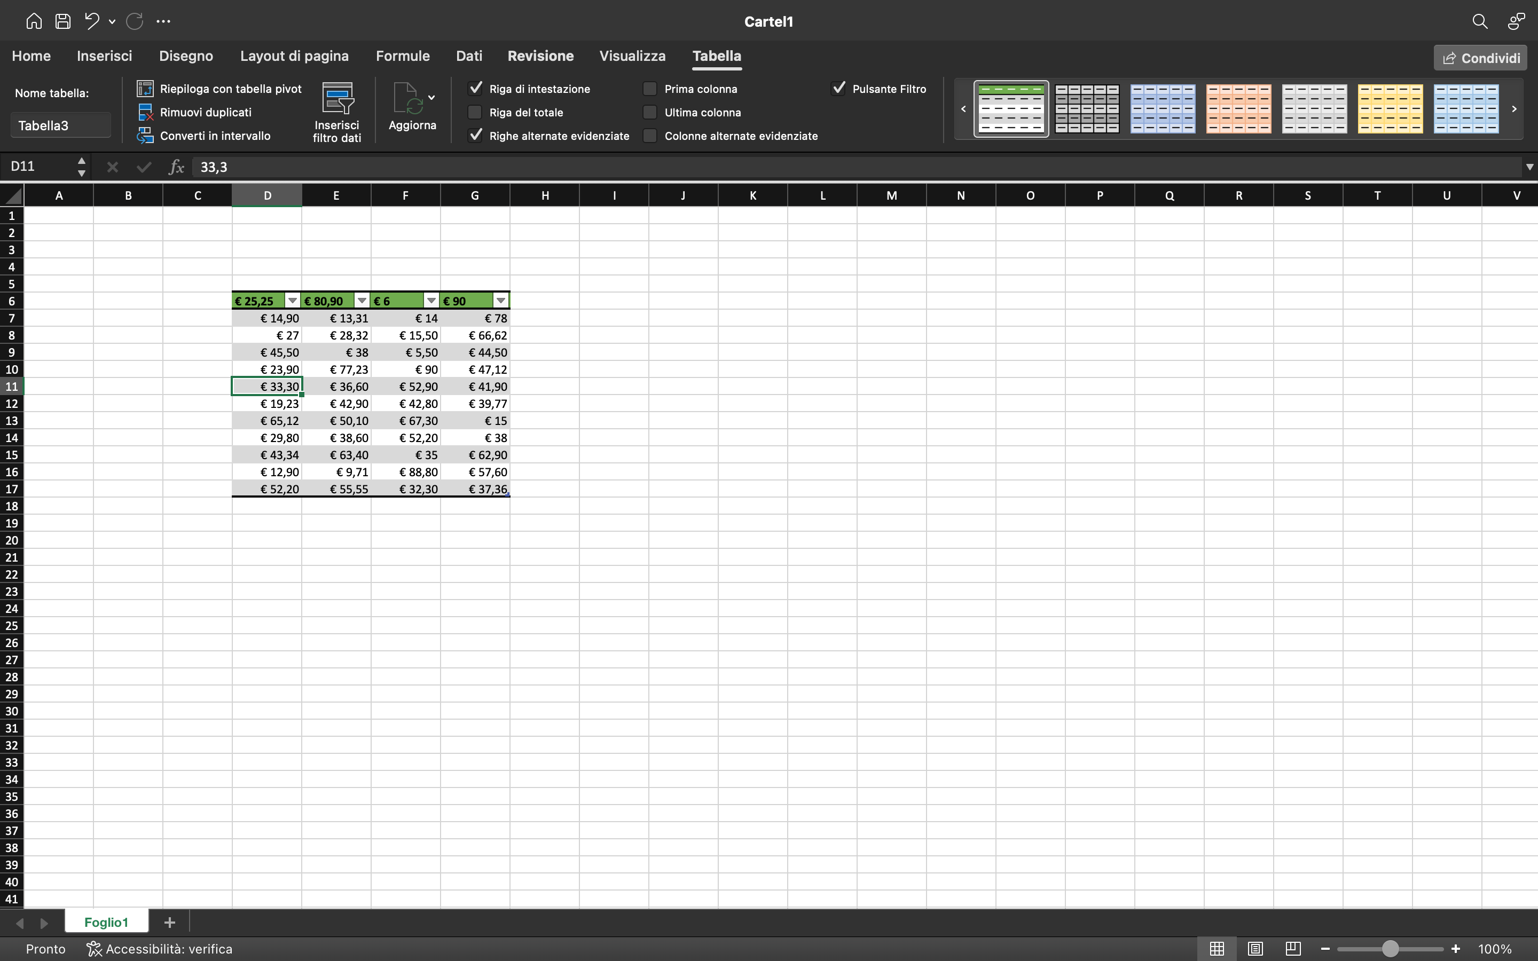
Task: Open the filter dropdown on € 25,25 header
Action: (x=292, y=300)
